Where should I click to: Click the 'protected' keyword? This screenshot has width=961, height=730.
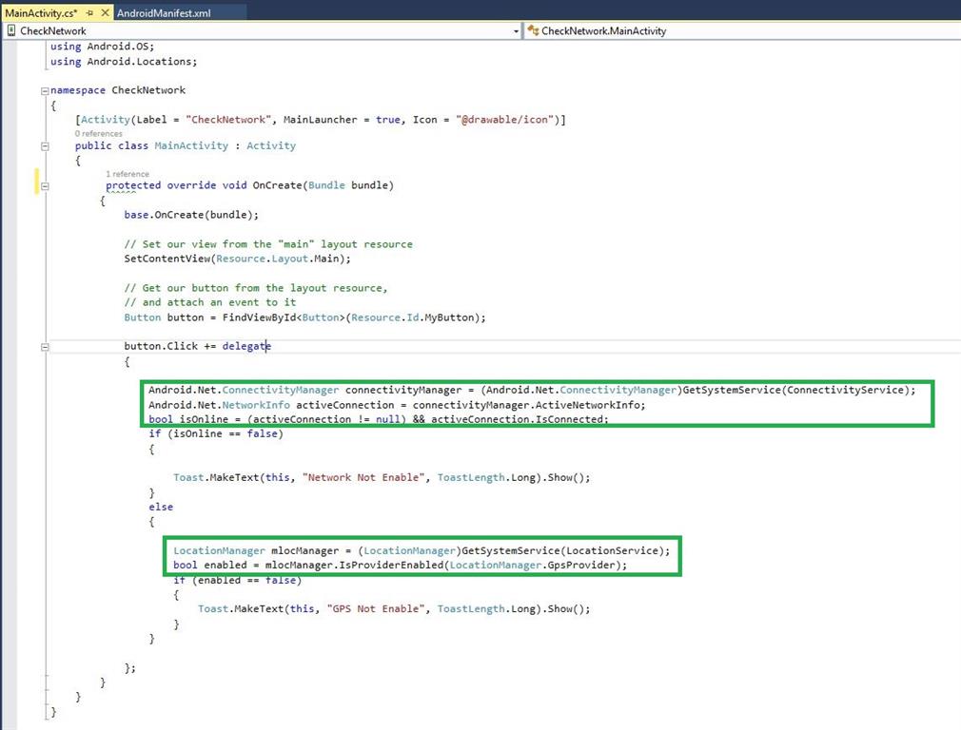tap(133, 185)
